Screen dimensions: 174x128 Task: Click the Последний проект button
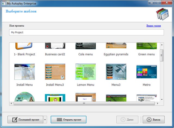pyautogui.click(x=25, y=120)
